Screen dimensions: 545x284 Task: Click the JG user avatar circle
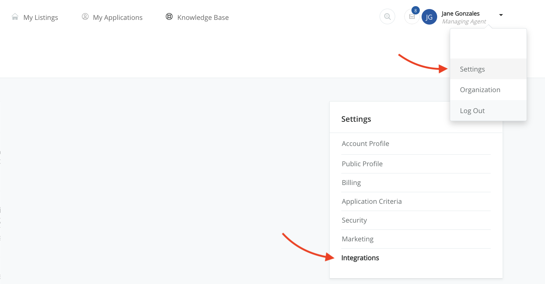pyautogui.click(x=429, y=17)
